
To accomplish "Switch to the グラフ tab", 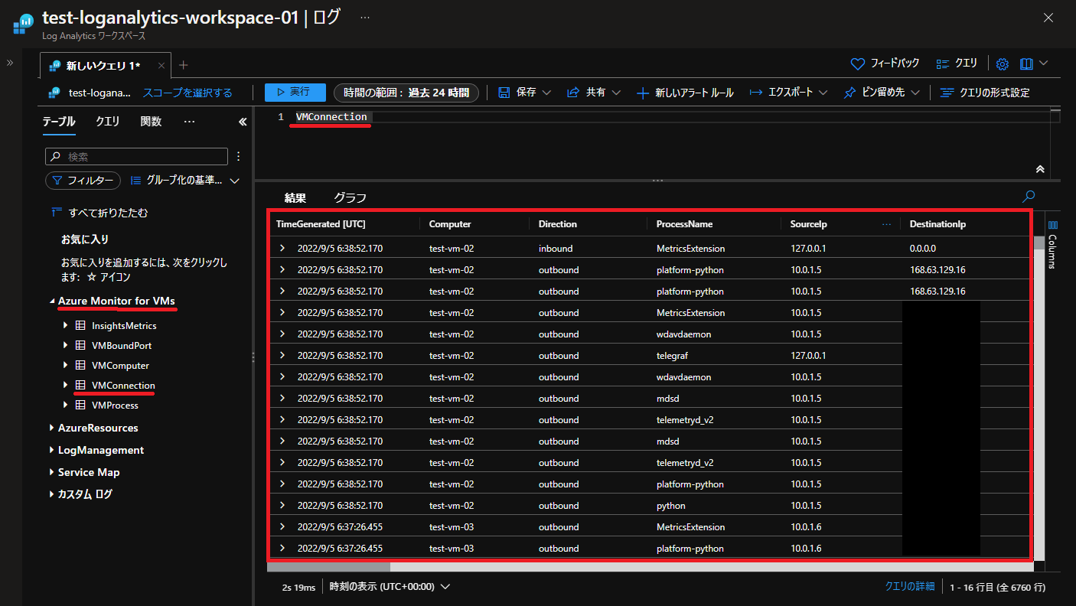I will [350, 197].
